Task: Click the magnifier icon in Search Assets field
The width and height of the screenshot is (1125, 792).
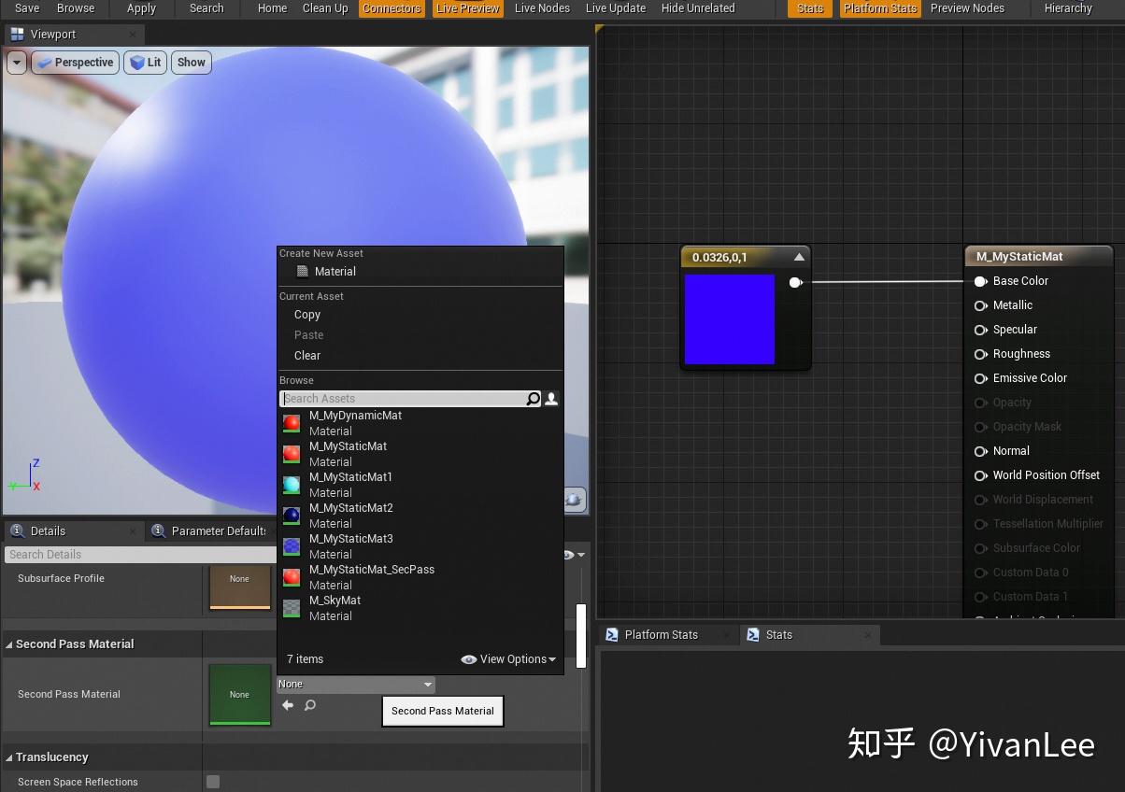Action: coord(533,399)
